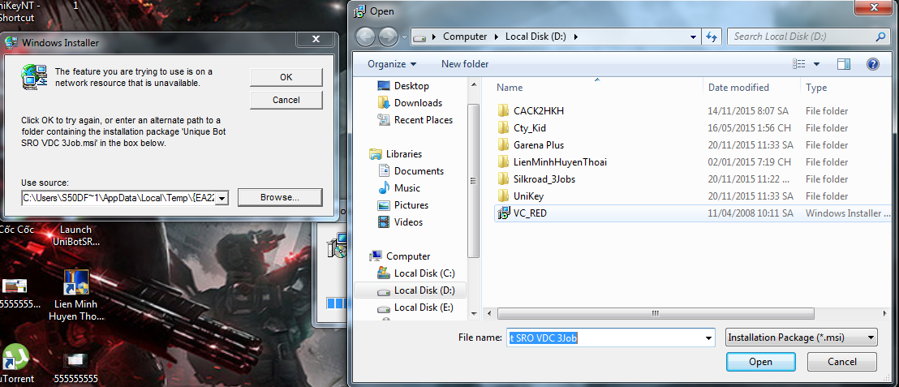Image resolution: width=899 pixels, height=387 pixels.
Task: Click the search magnifier icon
Action: 880,37
